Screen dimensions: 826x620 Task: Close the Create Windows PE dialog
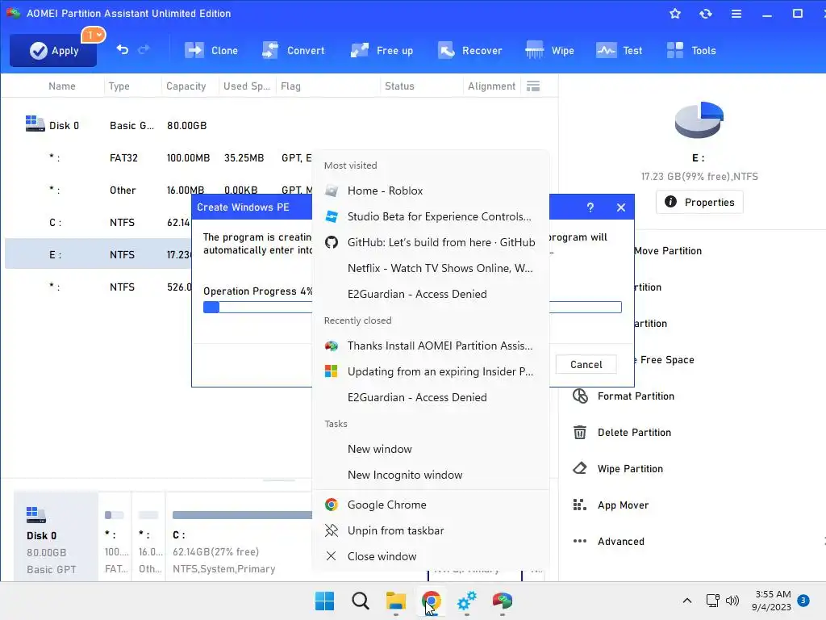tap(620, 207)
